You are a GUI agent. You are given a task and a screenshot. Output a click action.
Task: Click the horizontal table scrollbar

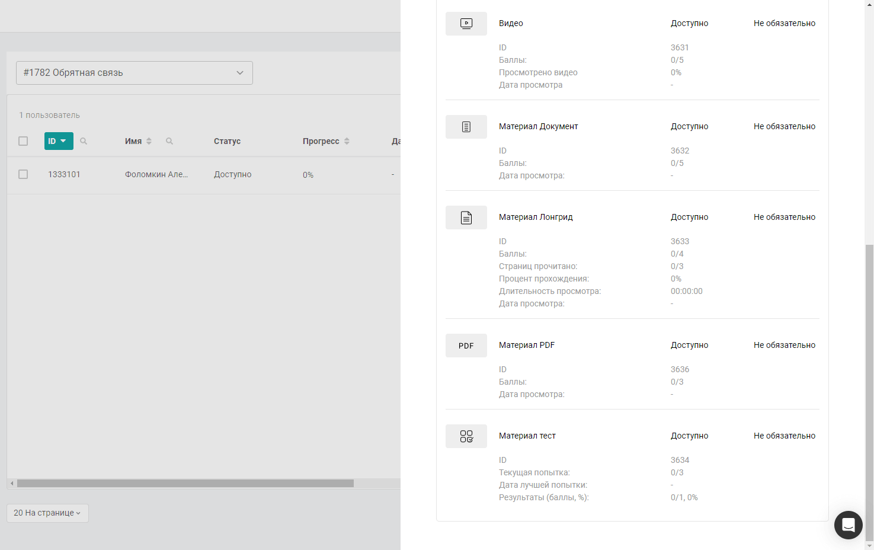[x=185, y=484]
